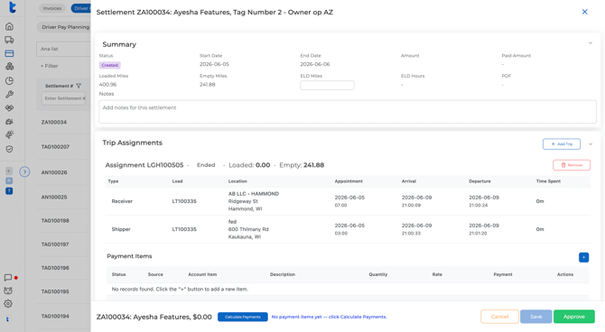This screenshot has height=332, width=605.
Task: Click the 600 Thilmany Rd location
Action: coord(248,229)
